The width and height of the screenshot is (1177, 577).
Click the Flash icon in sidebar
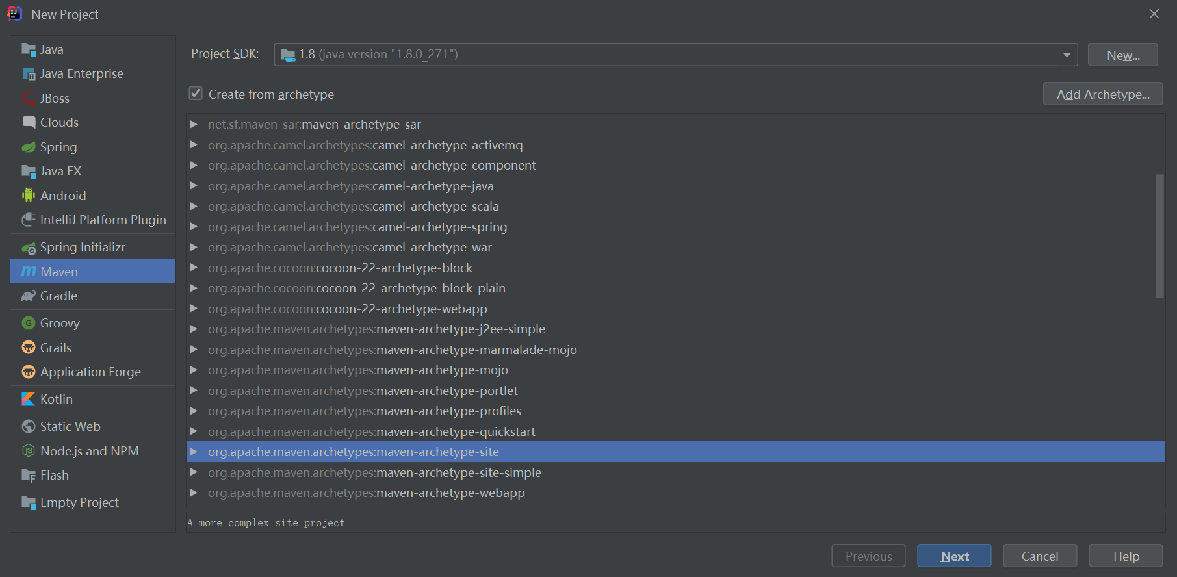29,476
